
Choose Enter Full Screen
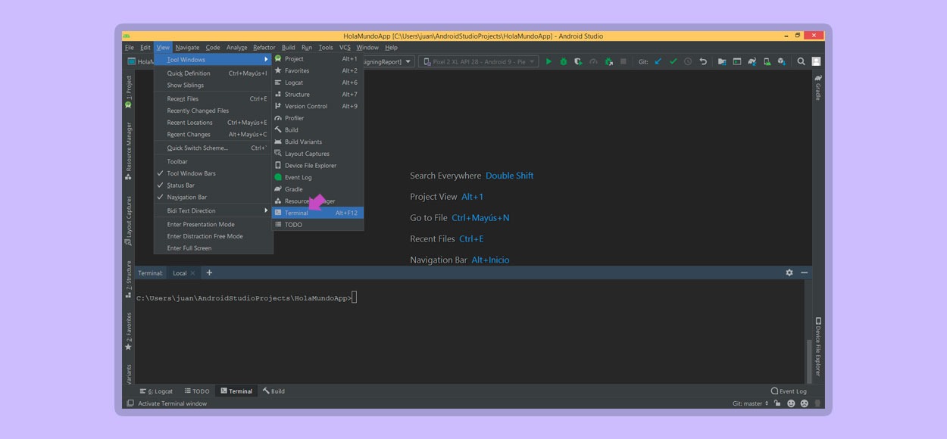point(213,248)
